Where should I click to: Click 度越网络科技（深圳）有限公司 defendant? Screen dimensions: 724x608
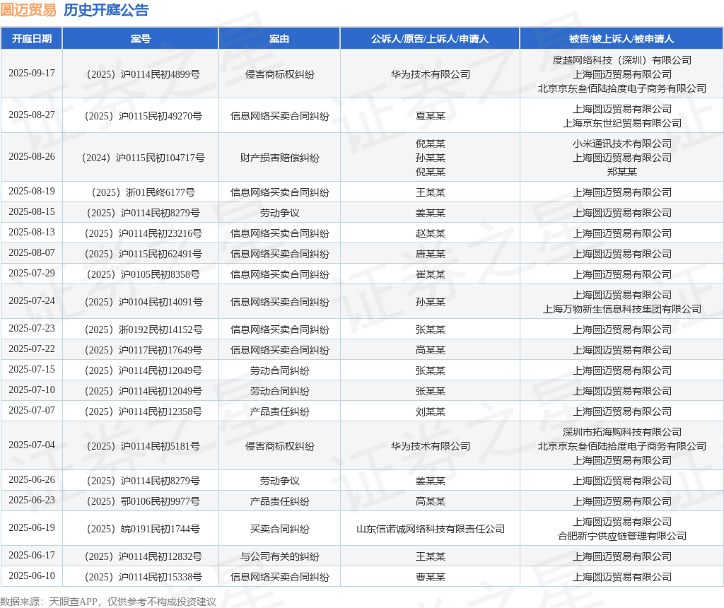point(622,60)
